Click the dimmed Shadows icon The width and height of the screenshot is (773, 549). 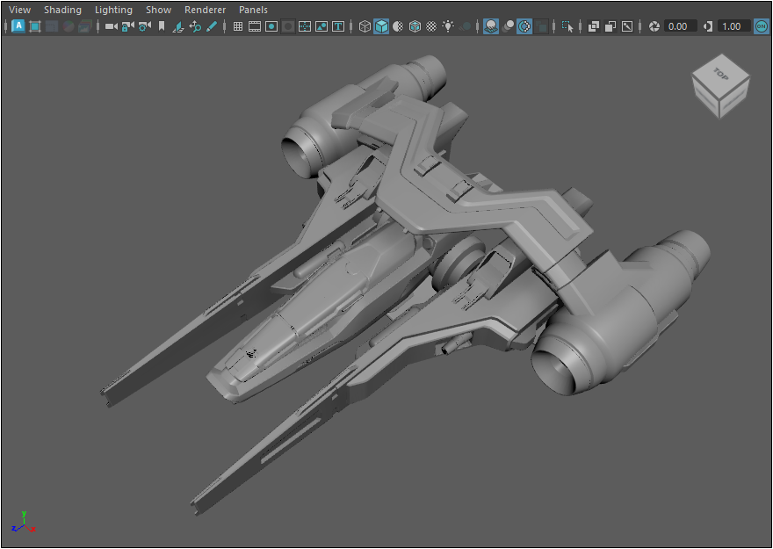tap(465, 26)
